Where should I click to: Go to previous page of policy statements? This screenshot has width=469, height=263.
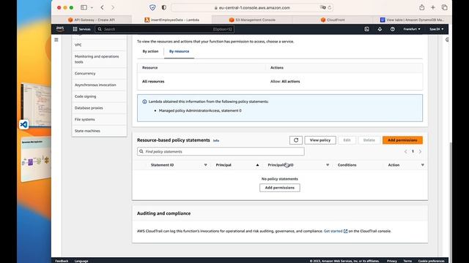tap(405, 151)
